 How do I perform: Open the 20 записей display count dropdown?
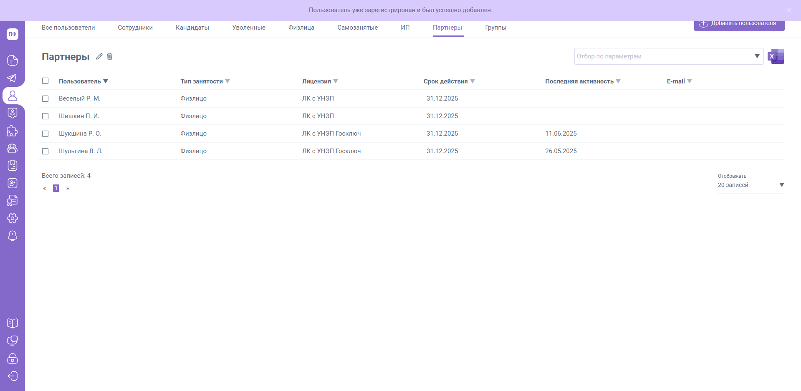point(750,185)
